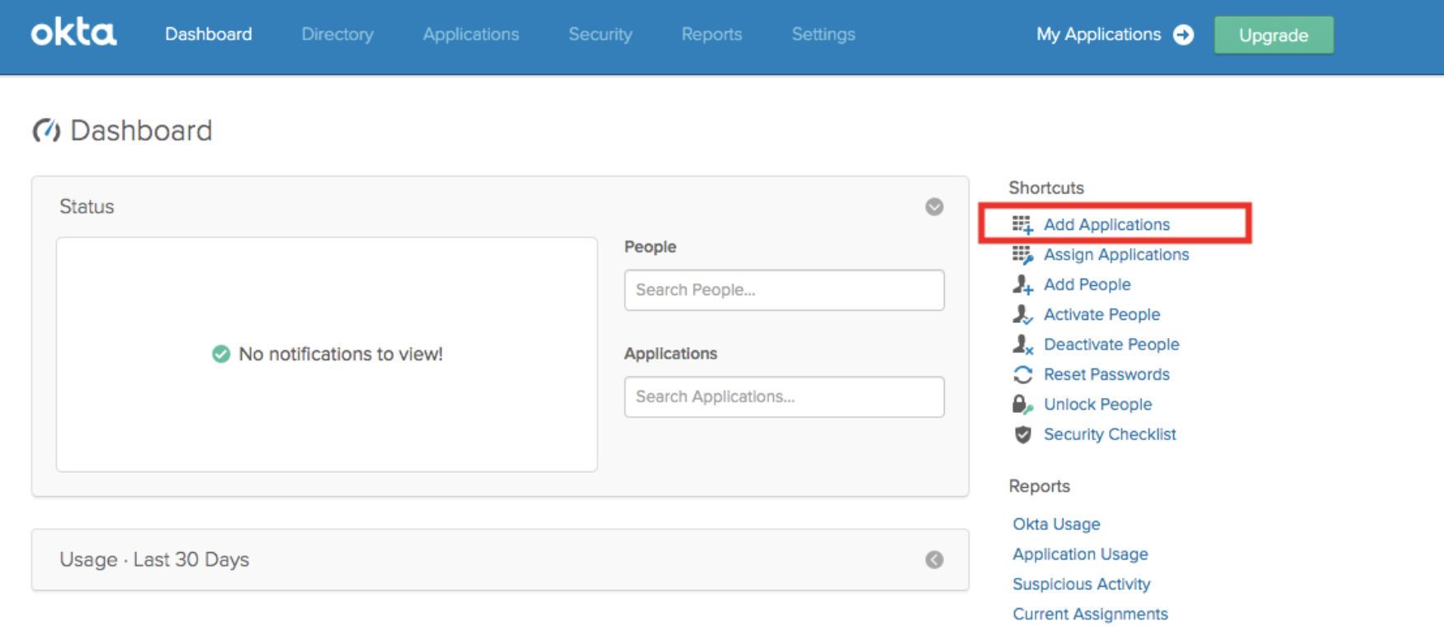Click the My Applications arrow icon

1183,35
